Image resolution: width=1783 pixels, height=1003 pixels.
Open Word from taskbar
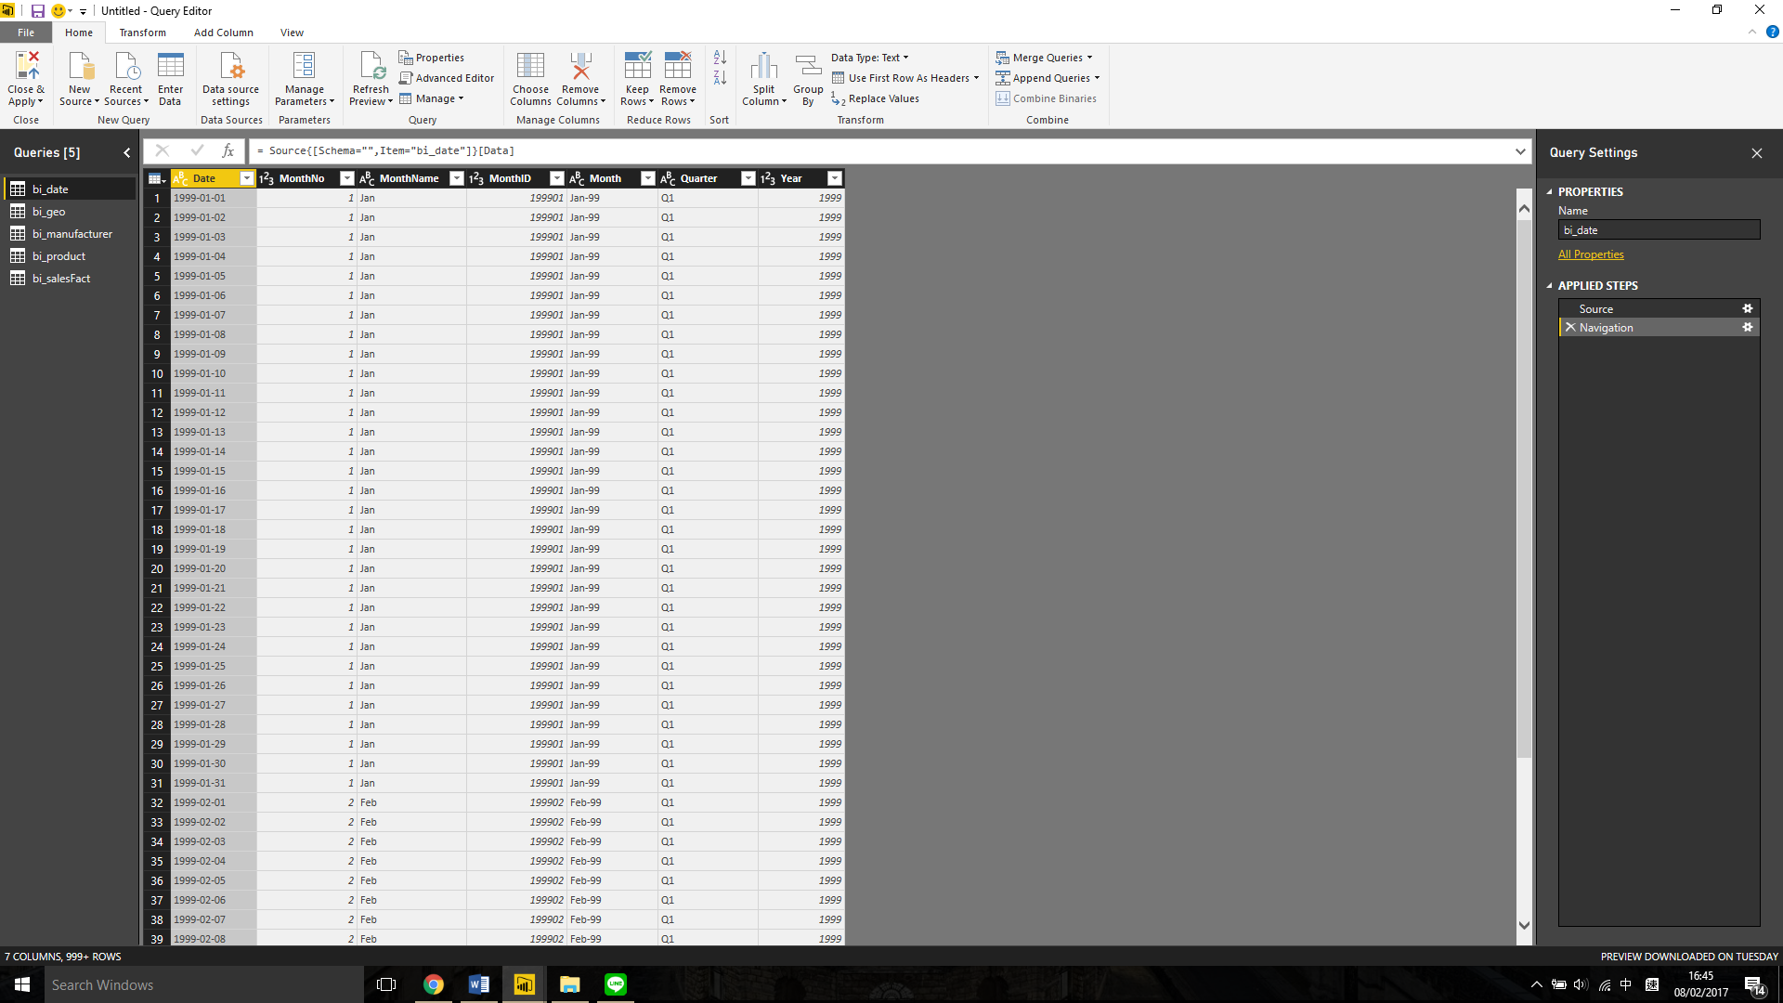(x=478, y=984)
